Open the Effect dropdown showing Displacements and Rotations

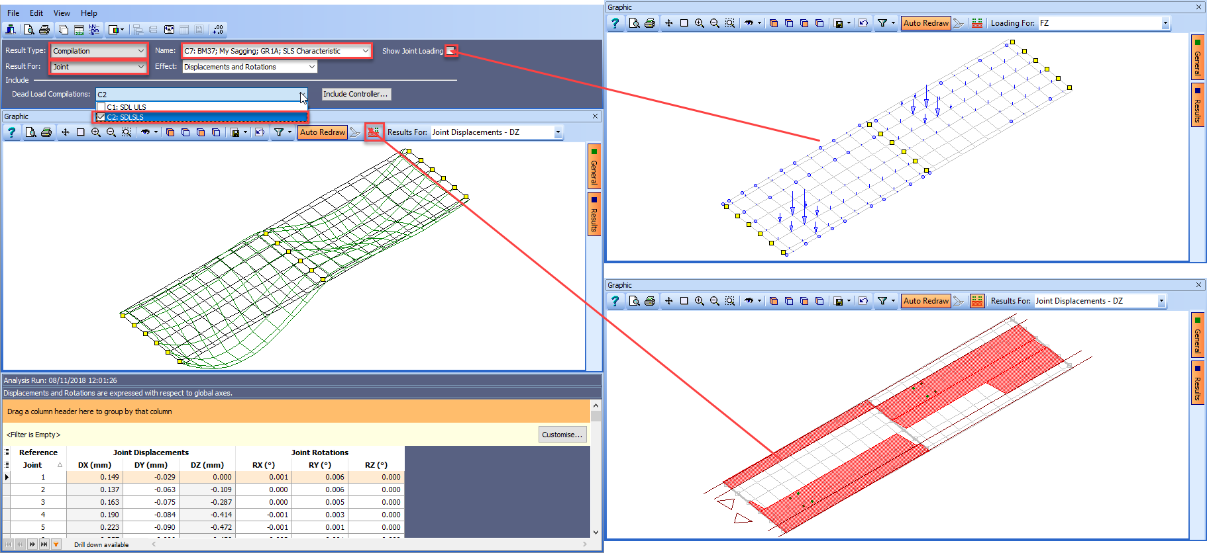(x=250, y=67)
